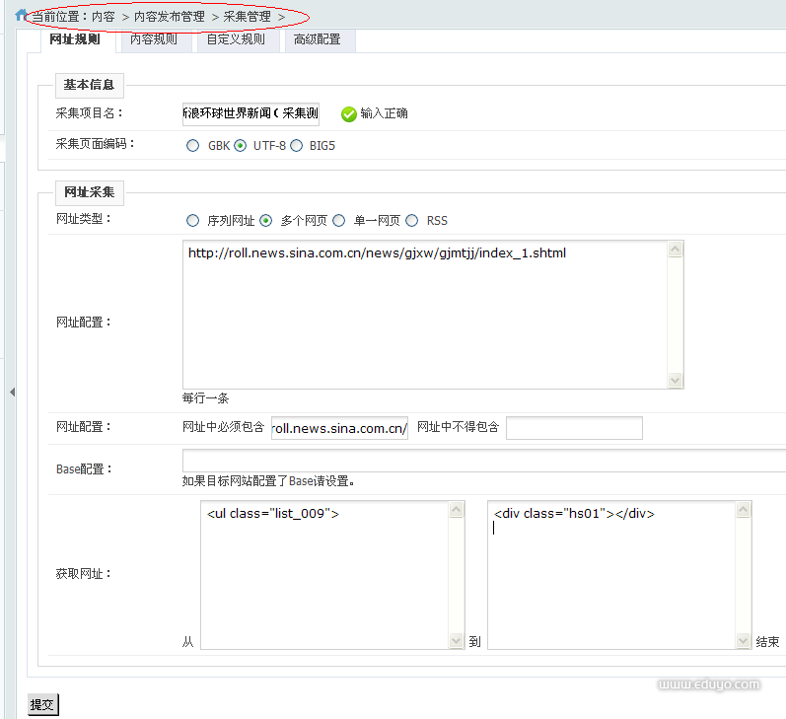Click the 采集项目名 input field
Image resolution: width=786 pixels, height=719 pixels.
point(250,113)
